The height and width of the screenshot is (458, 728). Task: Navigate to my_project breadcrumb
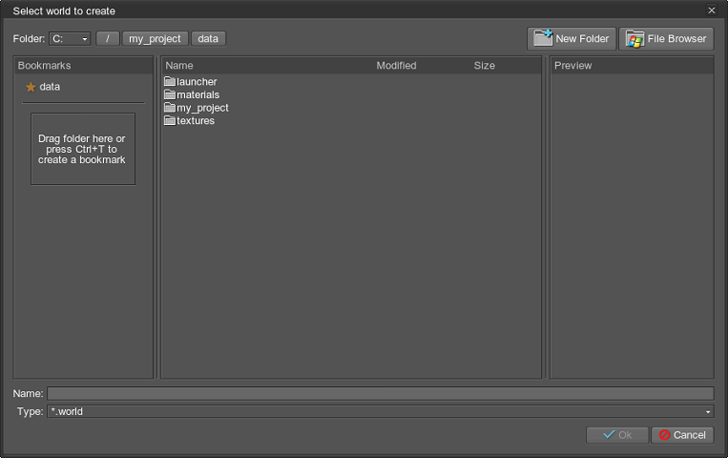point(155,39)
